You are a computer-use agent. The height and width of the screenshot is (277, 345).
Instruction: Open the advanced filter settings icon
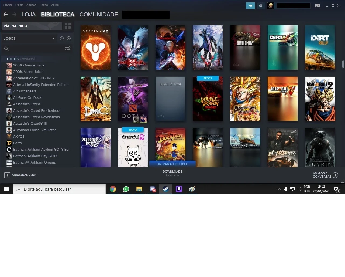68,49
